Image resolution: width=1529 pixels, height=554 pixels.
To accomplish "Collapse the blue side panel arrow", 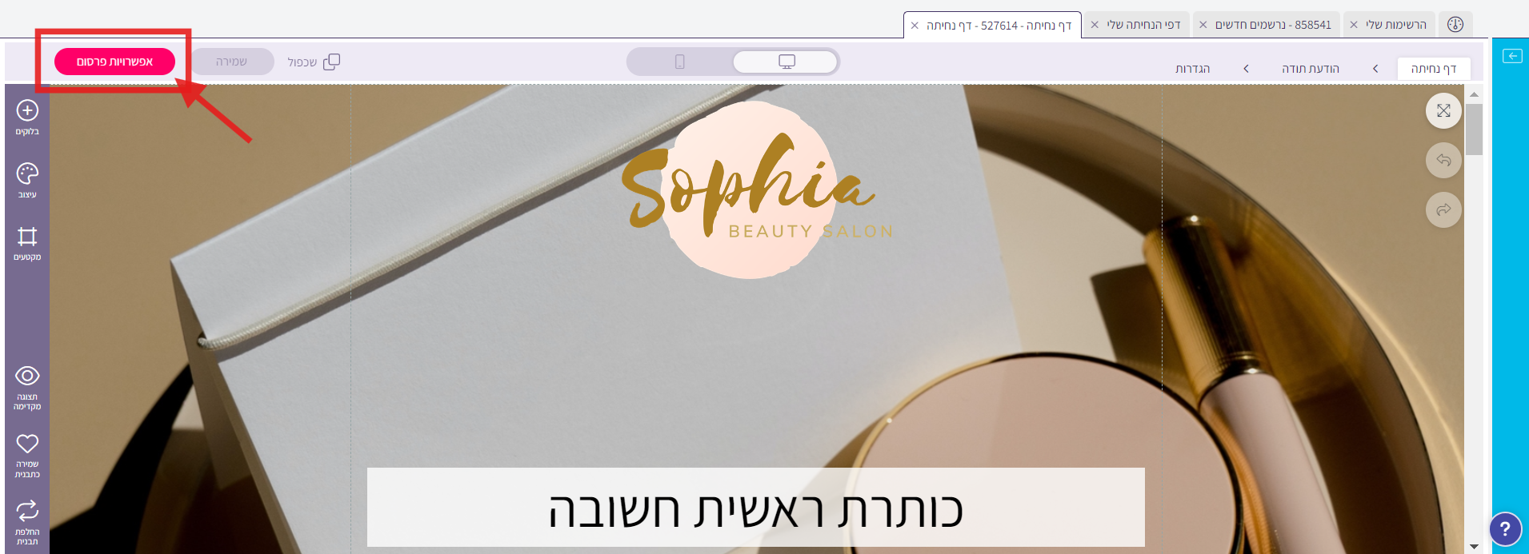I will [1512, 56].
